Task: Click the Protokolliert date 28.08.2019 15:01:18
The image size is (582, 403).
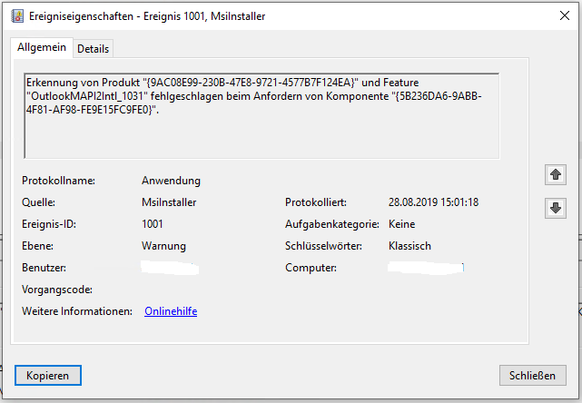Action: 432,202
